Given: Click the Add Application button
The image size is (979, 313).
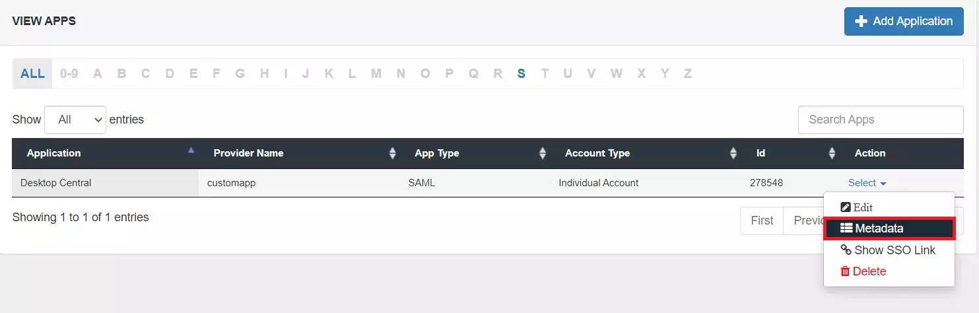Looking at the screenshot, I should [903, 21].
